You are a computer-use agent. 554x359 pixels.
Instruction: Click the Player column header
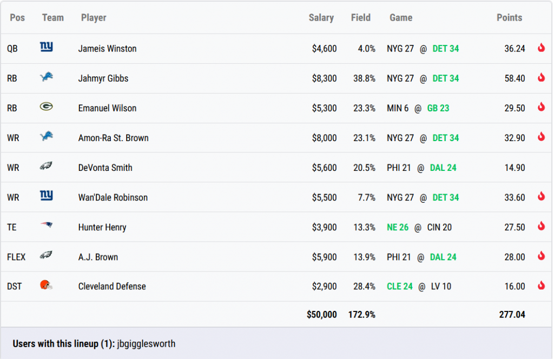(94, 18)
